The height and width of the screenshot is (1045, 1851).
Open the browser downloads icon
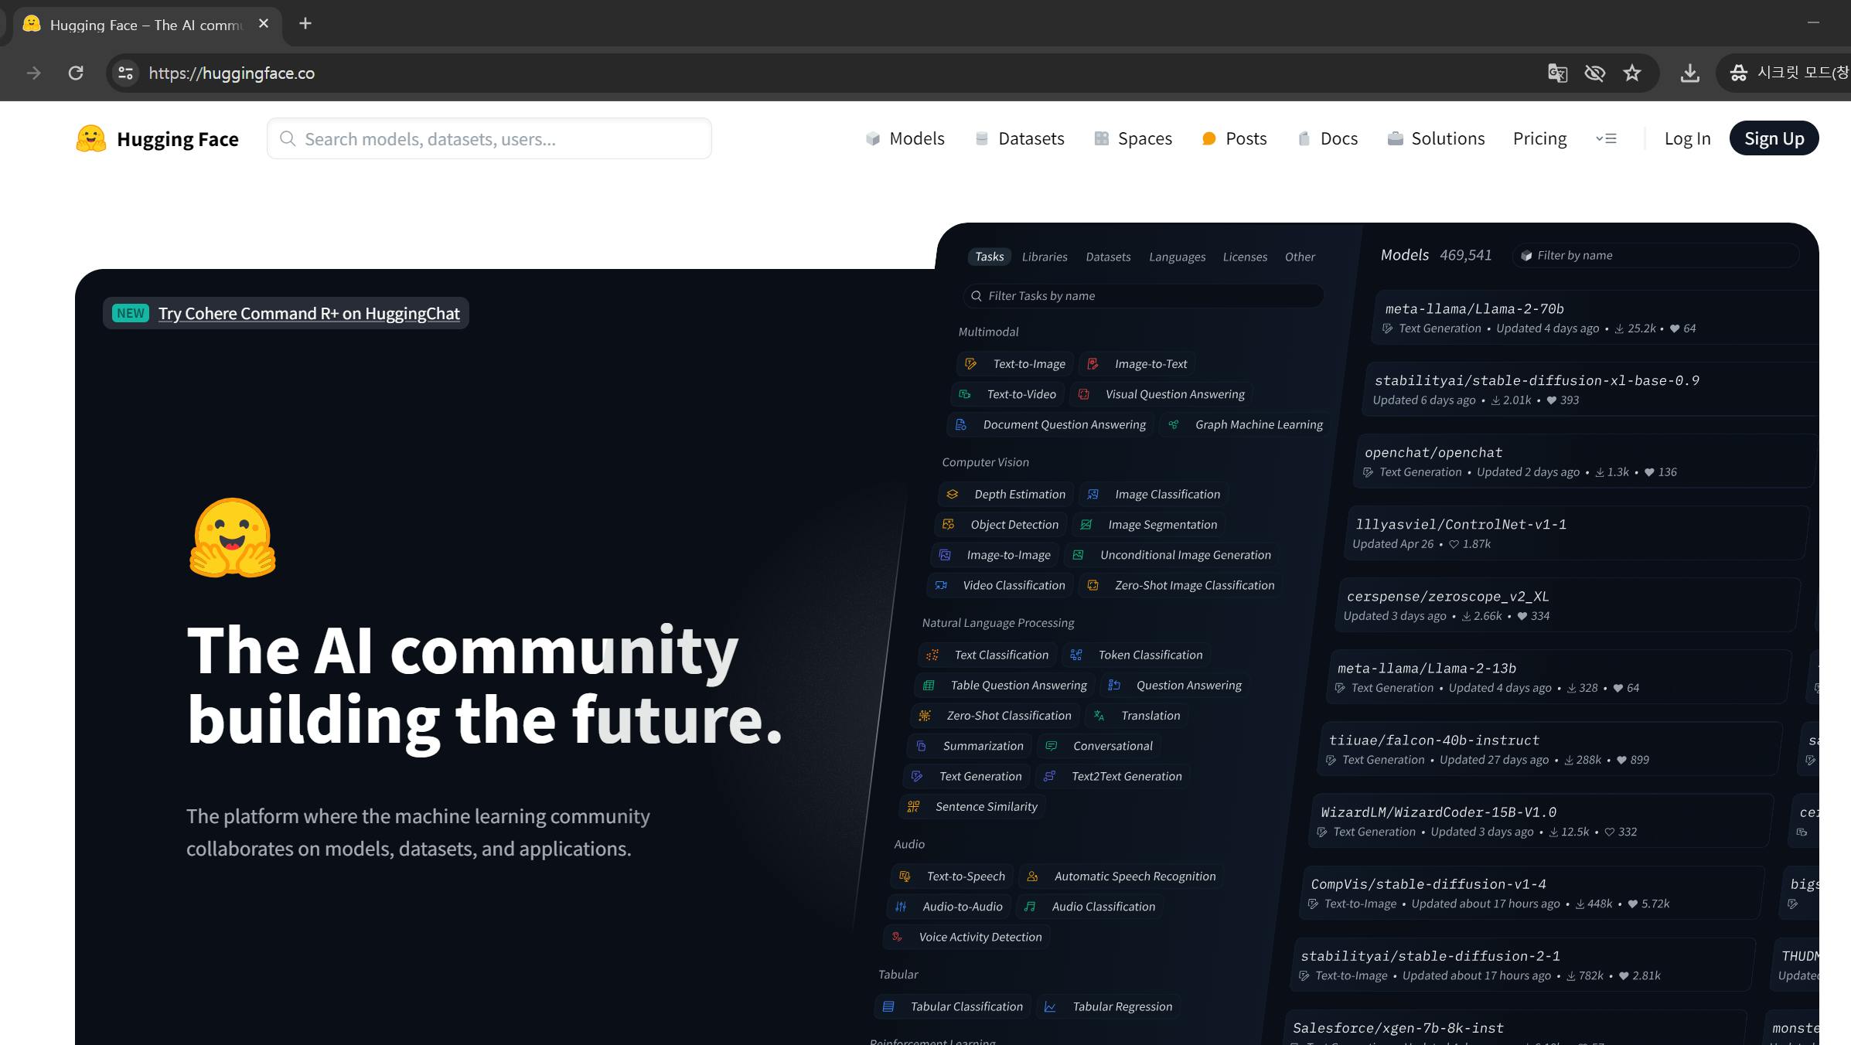point(1690,73)
